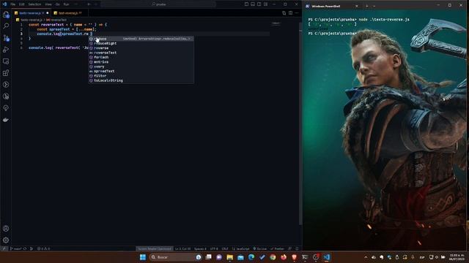Select the reduceRight suggestion
Image resolution: width=469 pixels, height=263 pixels.
coord(141,44)
